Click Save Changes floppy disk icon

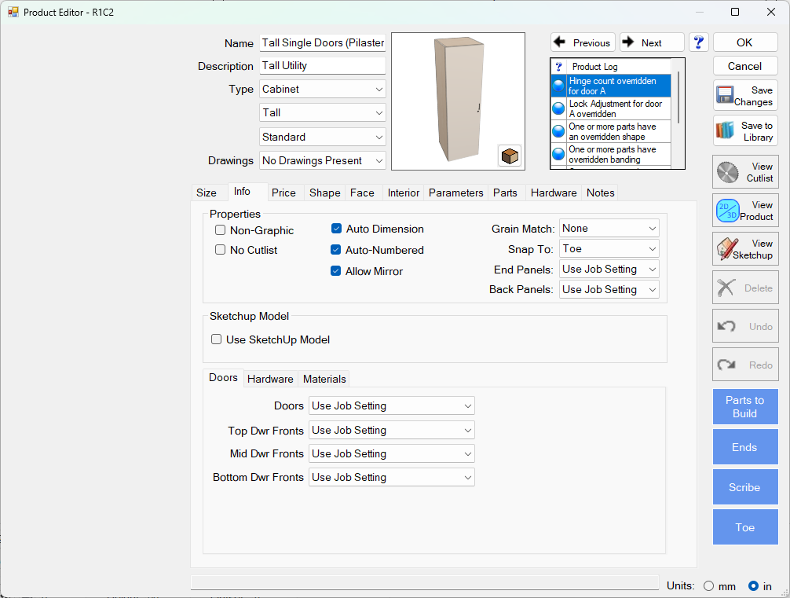(x=725, y=96)
